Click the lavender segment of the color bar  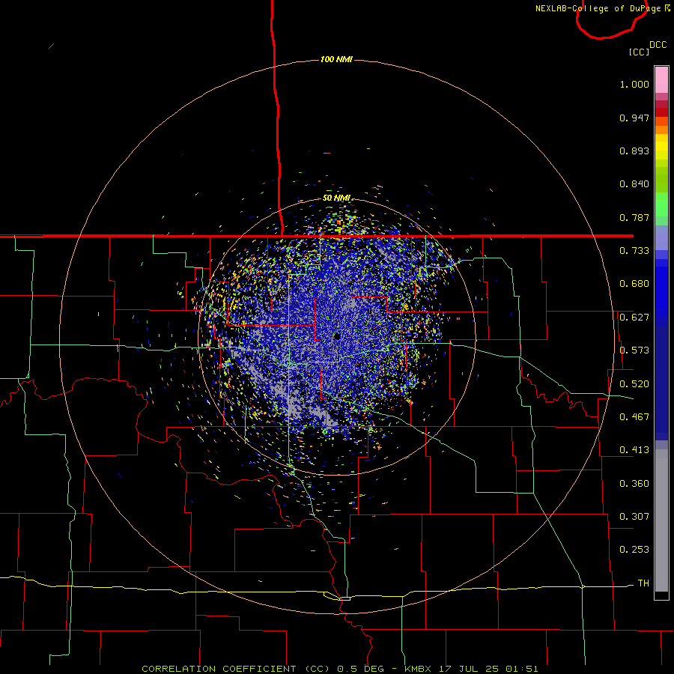click(x=661, y=238)
